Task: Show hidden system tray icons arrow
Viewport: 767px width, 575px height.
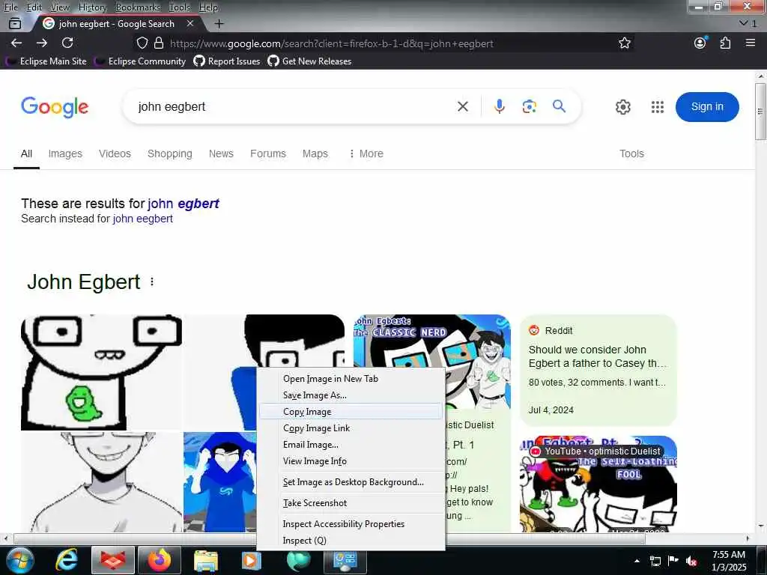Action: click(x=637, y=562)
